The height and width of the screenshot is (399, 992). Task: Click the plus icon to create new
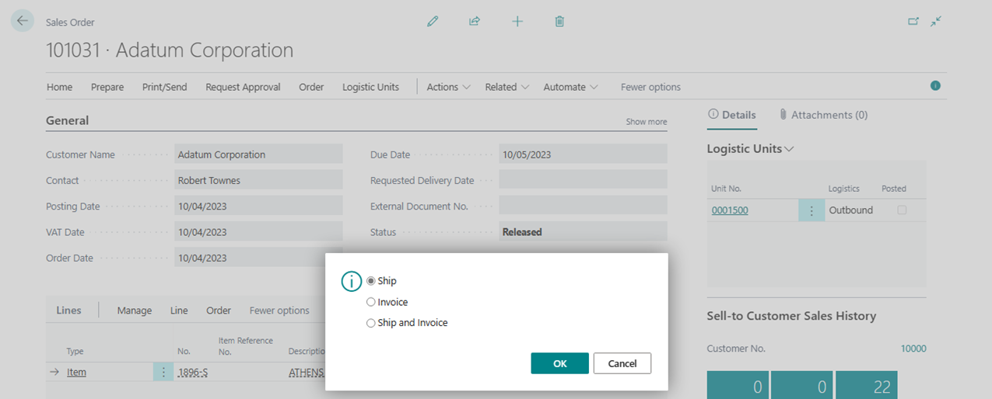[x=517, y=22]
